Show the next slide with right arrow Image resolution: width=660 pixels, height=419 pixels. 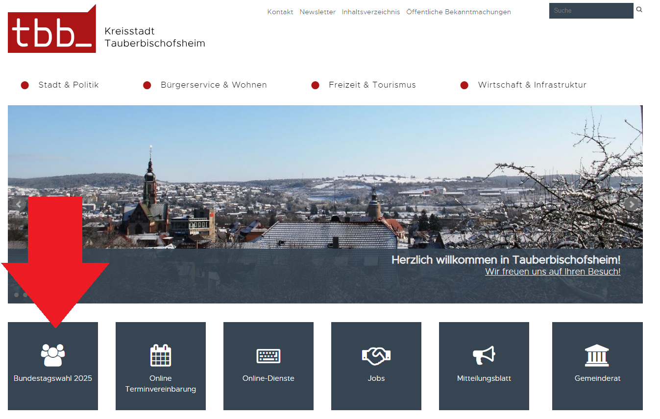[x=632, y=204]
